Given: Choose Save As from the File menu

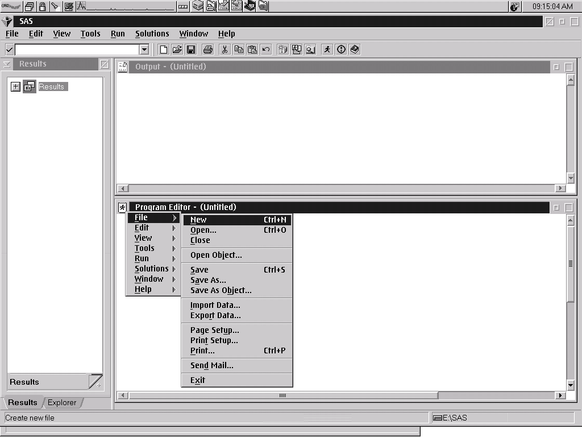Looking at the screenshot, I should (208, 280).
